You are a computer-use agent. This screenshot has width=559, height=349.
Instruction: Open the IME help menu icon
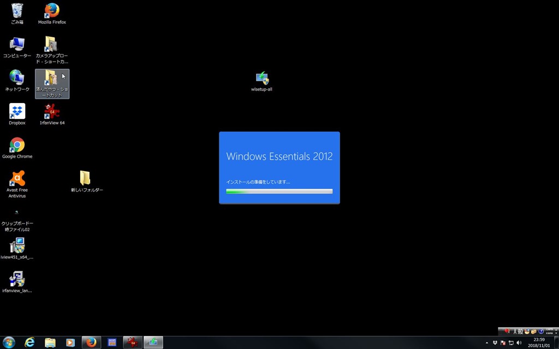click(x=541, y=332)
